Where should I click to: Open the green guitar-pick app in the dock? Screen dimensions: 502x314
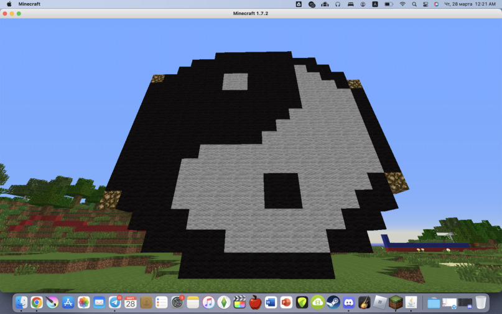pos(302,302)
